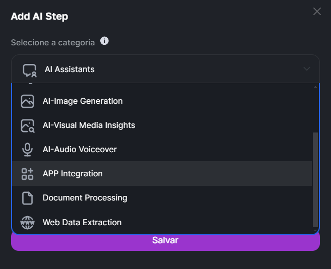Click the AI-Visual Media Insights magnifier image icon
331x269 pixels.
pyautogui.click(x=28, y=126)
